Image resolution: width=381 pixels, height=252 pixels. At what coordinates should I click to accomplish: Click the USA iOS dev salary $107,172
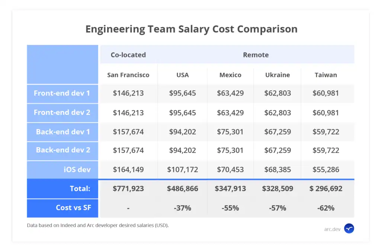coord(182,170)
